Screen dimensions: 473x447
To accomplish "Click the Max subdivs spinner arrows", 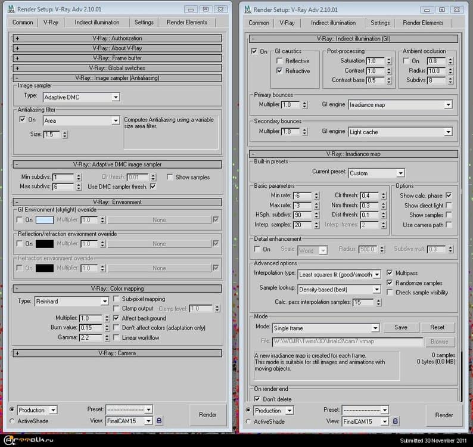I will coord(77,187).
